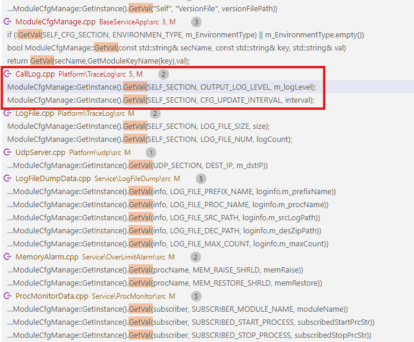The height and width of the screenshot is (342, 414).
Task: Select match containing OUTPUT_LOG_LEVEL, m_logLevel
Action: pos(162,87)
